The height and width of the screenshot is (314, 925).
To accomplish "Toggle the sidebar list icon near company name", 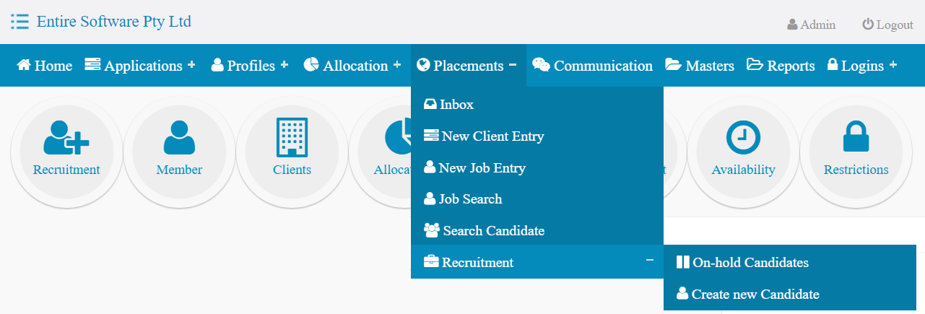I will pyautogui.click(x=19, y=22).
